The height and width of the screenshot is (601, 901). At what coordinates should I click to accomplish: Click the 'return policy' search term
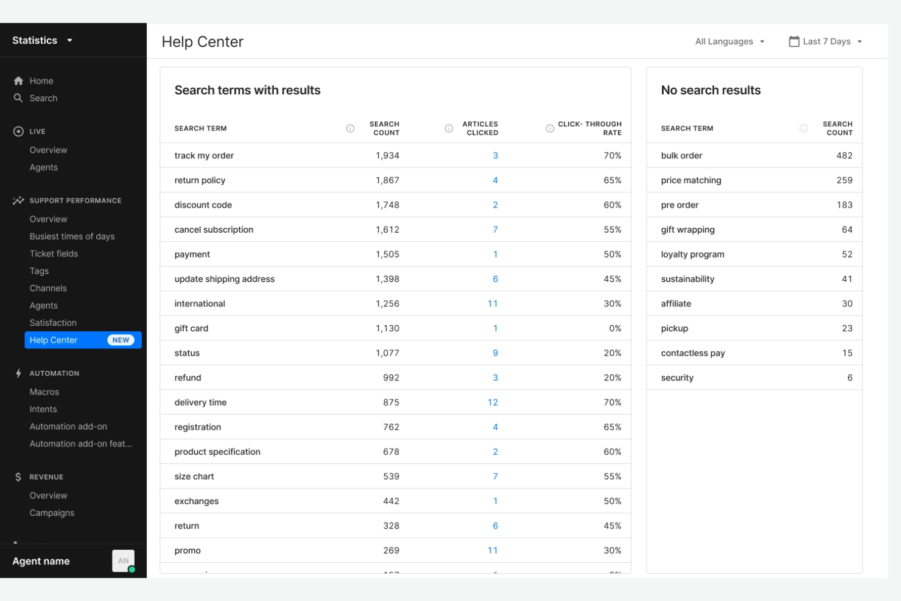200,180
